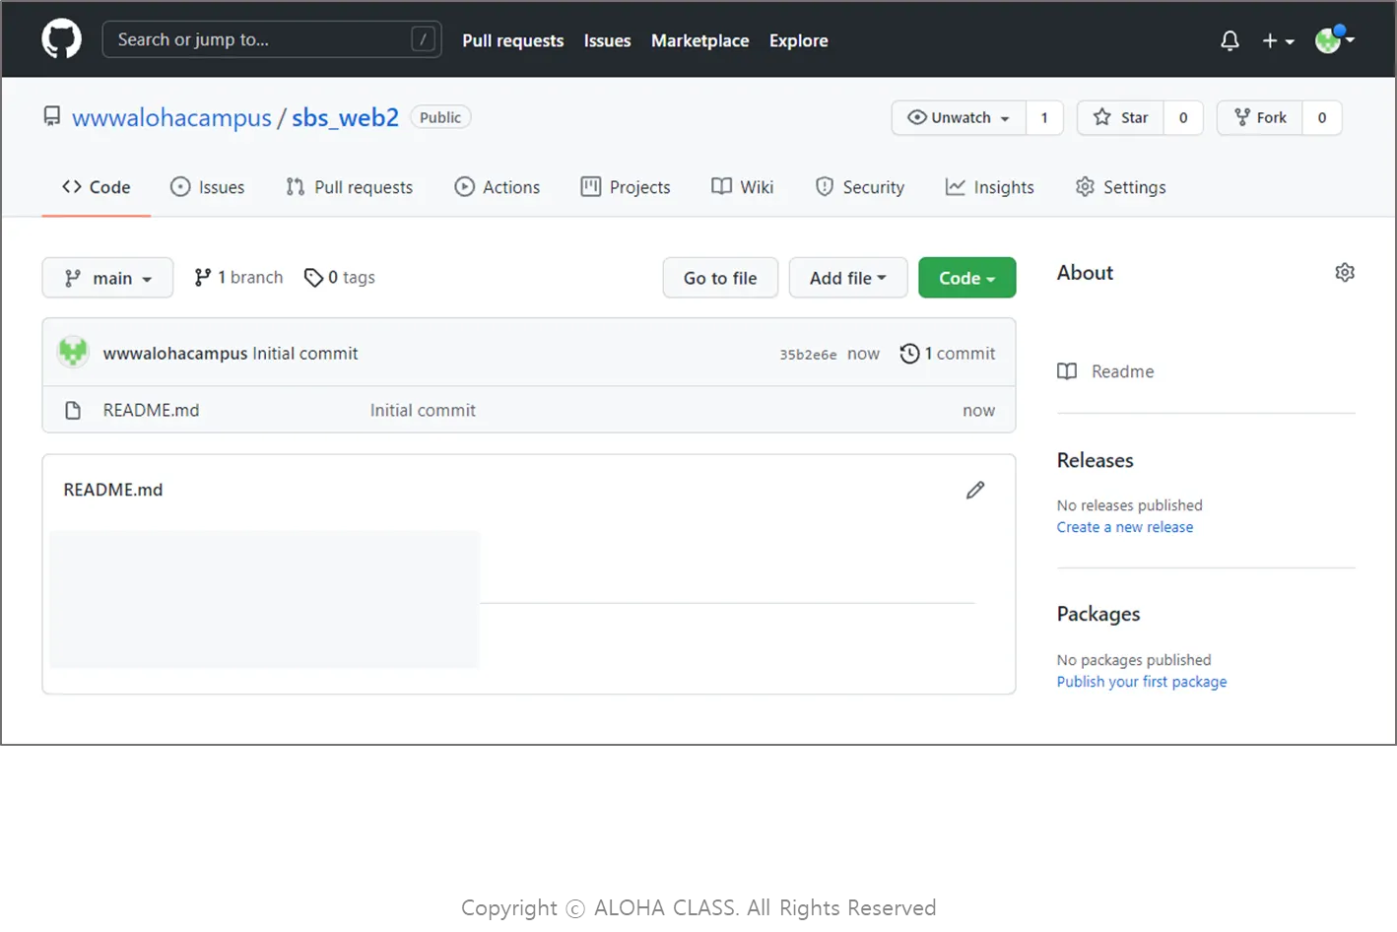The image size is (1397, 932).
Task: Open README.md file in list
Action: point(151,410)
